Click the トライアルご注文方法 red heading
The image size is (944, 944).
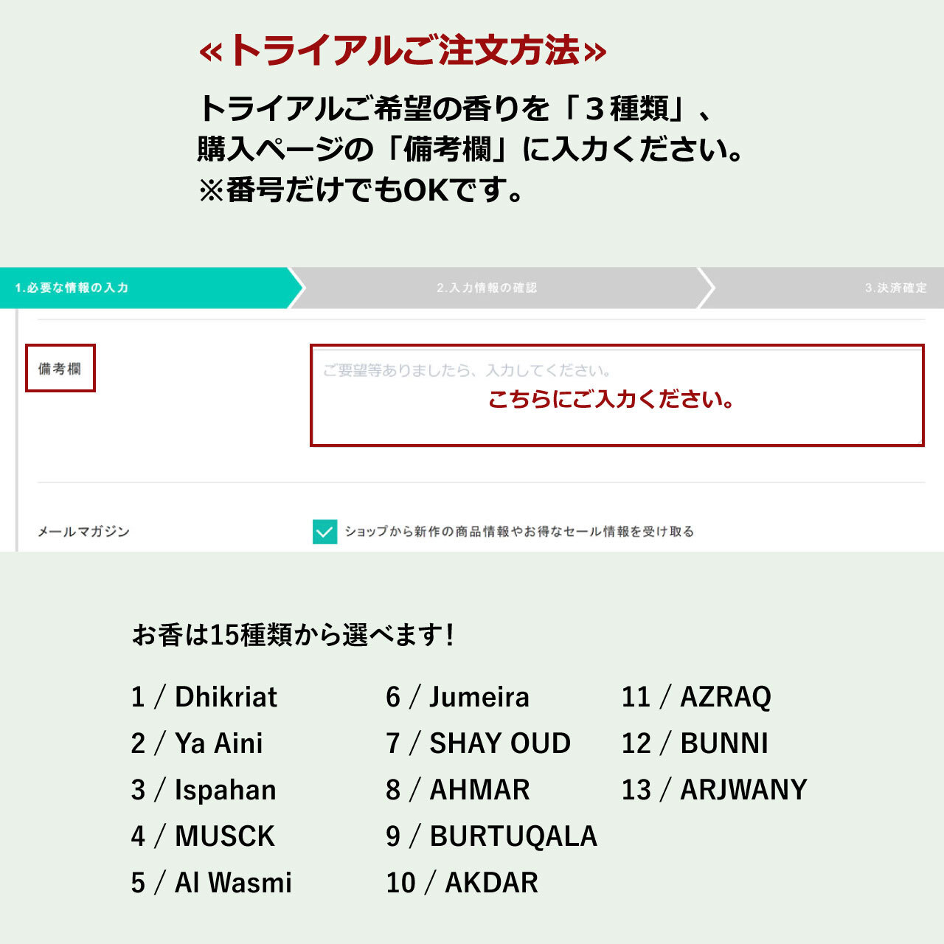tap(403, 51)
